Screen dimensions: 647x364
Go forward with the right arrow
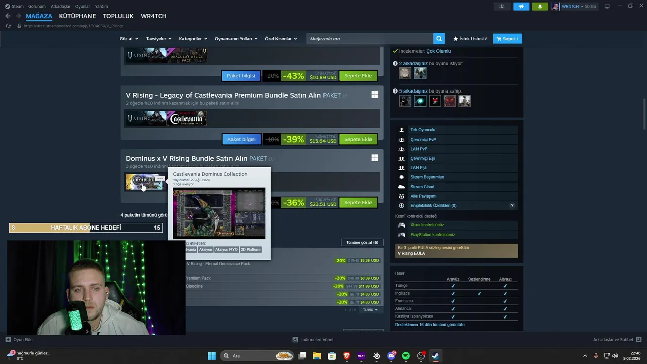tap(18, 16)
